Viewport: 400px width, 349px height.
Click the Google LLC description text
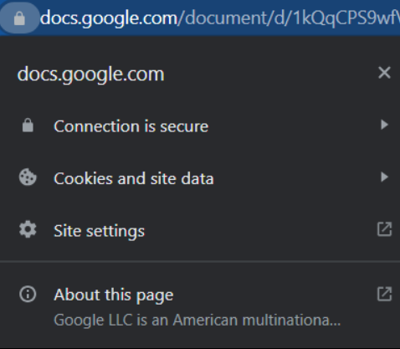coord(197,321)
